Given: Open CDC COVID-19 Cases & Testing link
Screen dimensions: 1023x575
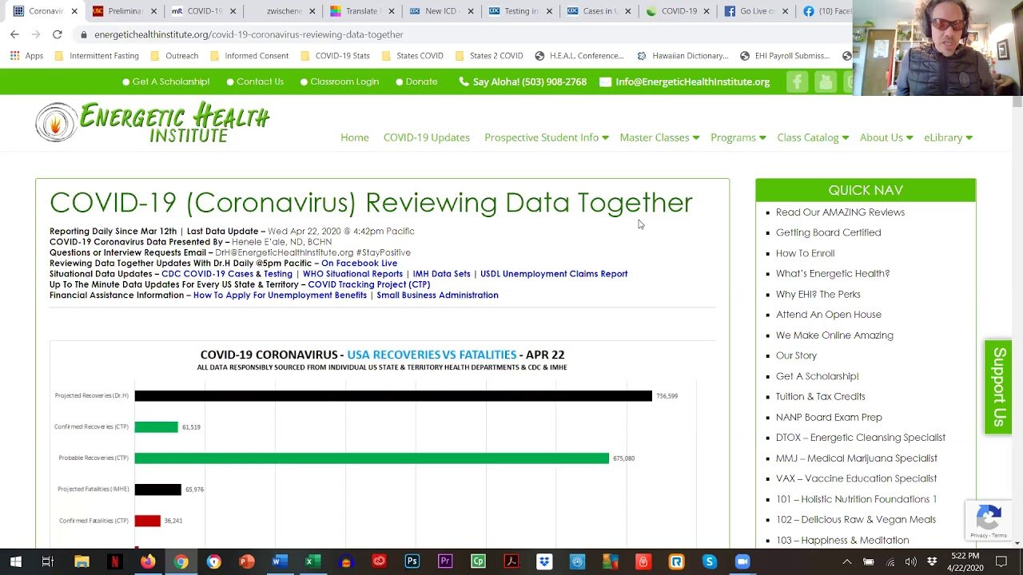Looking at the screenshot, I should 227,274.
